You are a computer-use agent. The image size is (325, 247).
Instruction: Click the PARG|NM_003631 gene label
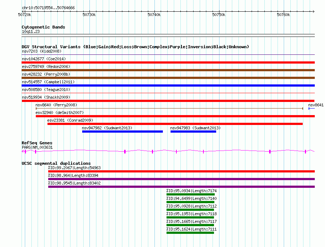pos(37,148)
